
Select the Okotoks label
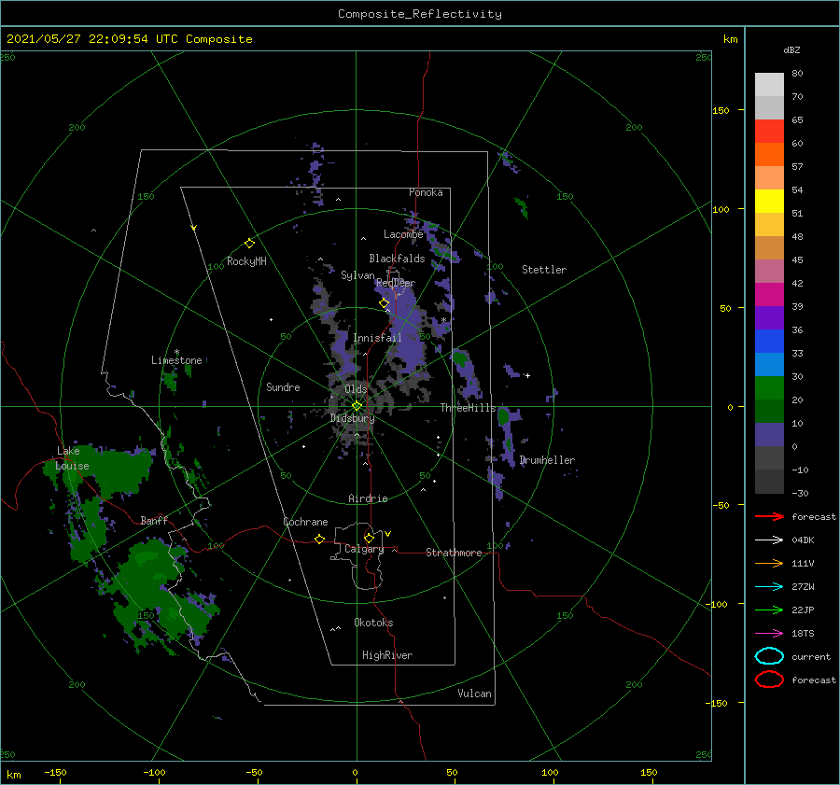(373, 622)
